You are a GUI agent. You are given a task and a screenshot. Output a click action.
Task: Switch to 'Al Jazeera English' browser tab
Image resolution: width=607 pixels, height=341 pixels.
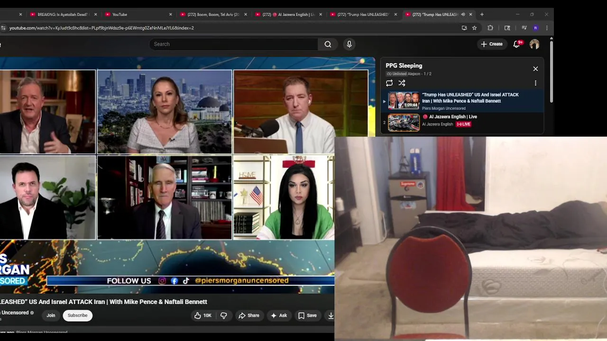(x=288, y=14)
